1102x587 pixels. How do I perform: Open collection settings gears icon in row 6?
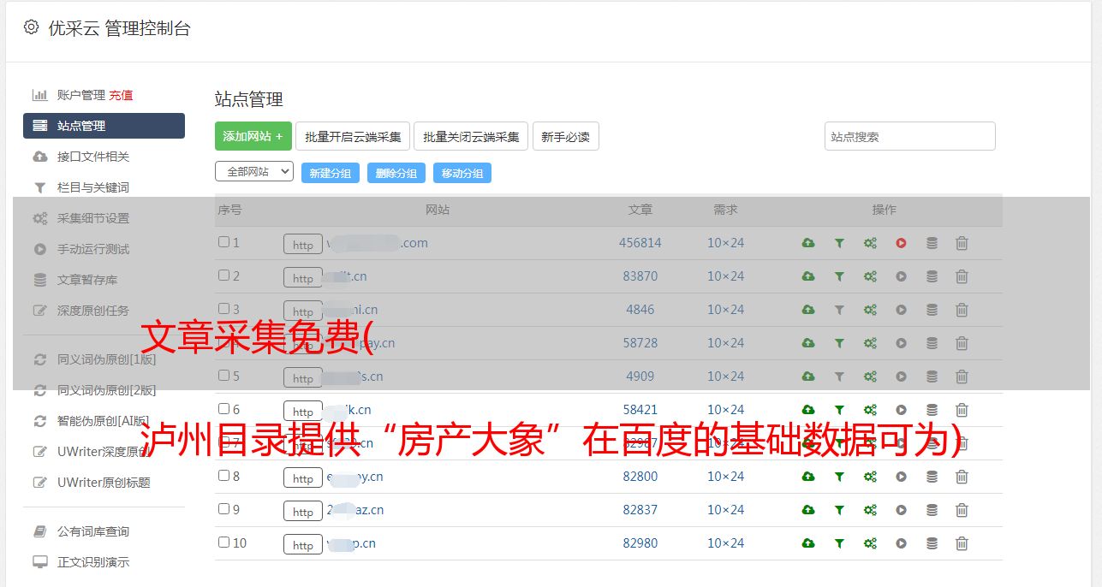point(870,410)
